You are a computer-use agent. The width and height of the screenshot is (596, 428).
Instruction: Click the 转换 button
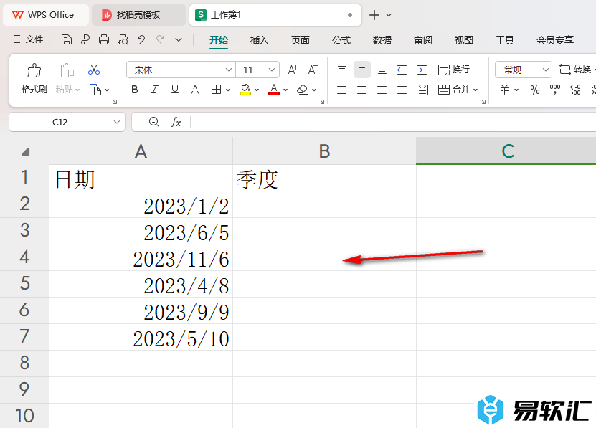[x=575, y=70]
